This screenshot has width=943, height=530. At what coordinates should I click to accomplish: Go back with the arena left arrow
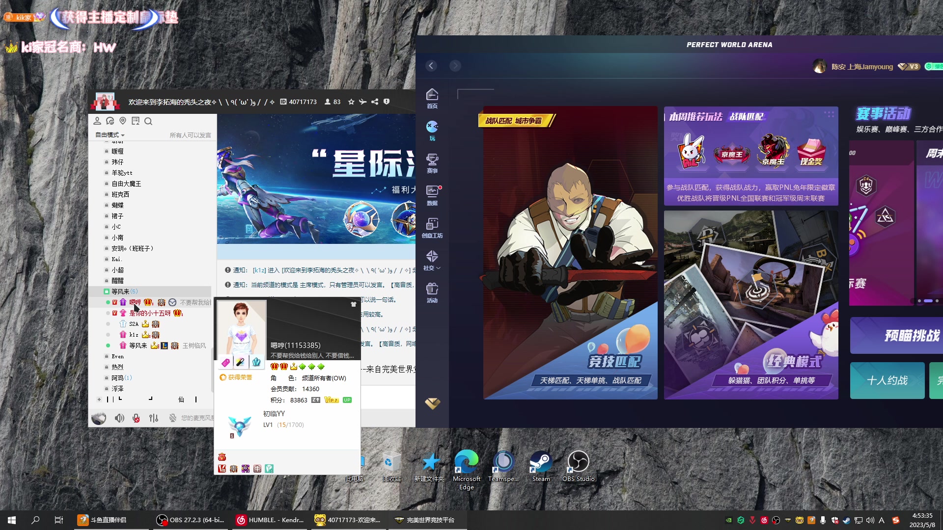pos(431,66)
